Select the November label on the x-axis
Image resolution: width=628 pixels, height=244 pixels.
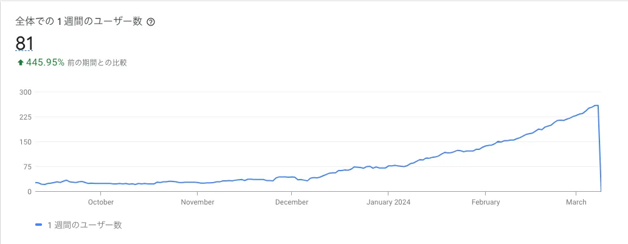point(198,202)
